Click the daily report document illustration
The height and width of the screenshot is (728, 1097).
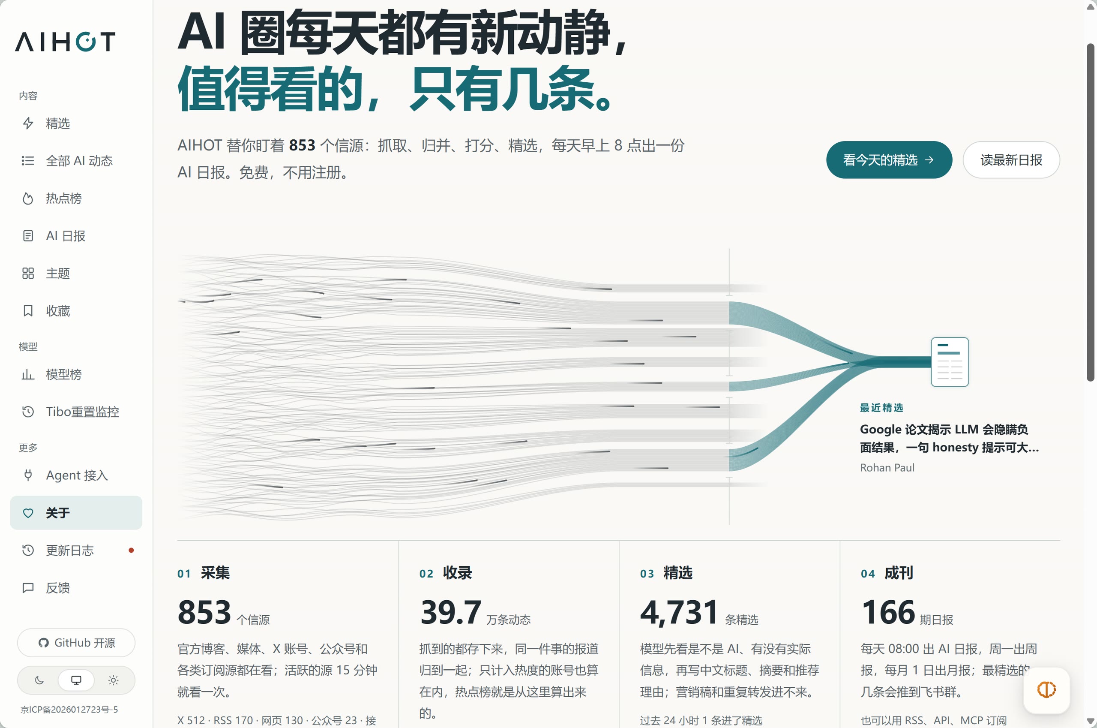[x=950, y=362]
